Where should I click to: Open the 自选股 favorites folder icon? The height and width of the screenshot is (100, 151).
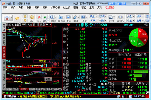point(61,17)
